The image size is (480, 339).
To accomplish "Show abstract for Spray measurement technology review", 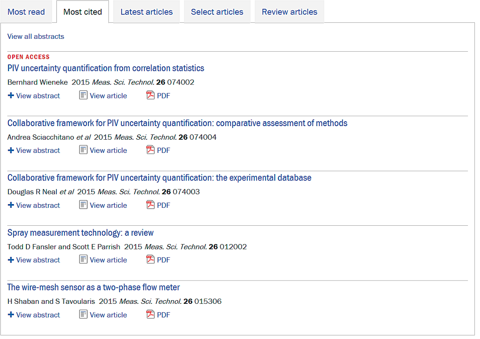I will pyautogui.click(x=34, y=260).
